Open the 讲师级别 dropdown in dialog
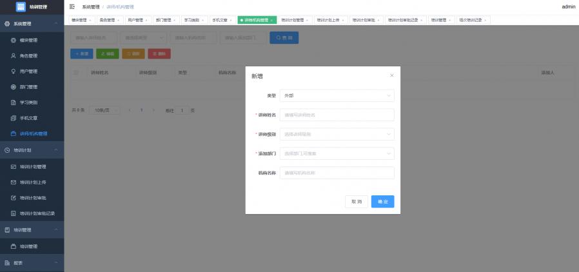 [x=337, y=134]
